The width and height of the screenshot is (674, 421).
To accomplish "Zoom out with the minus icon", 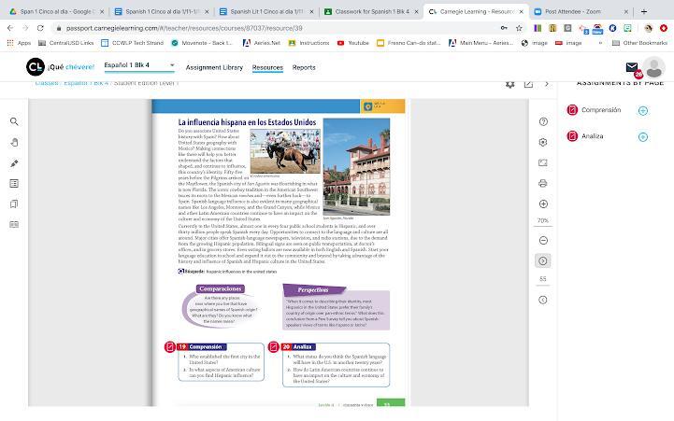I will (x=543, y=240).
